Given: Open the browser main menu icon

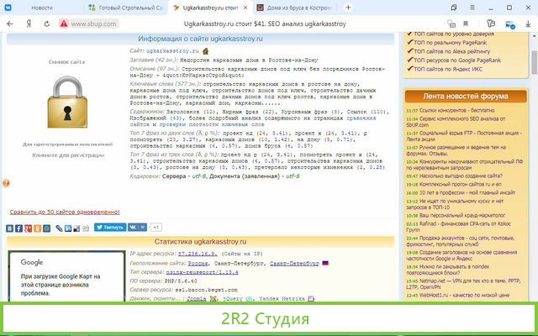Looking at the screenshot, I should pyautogui.click(x=472, y=8).
